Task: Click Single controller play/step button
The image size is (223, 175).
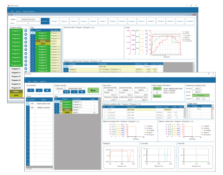Action: [x=66, y=92]
